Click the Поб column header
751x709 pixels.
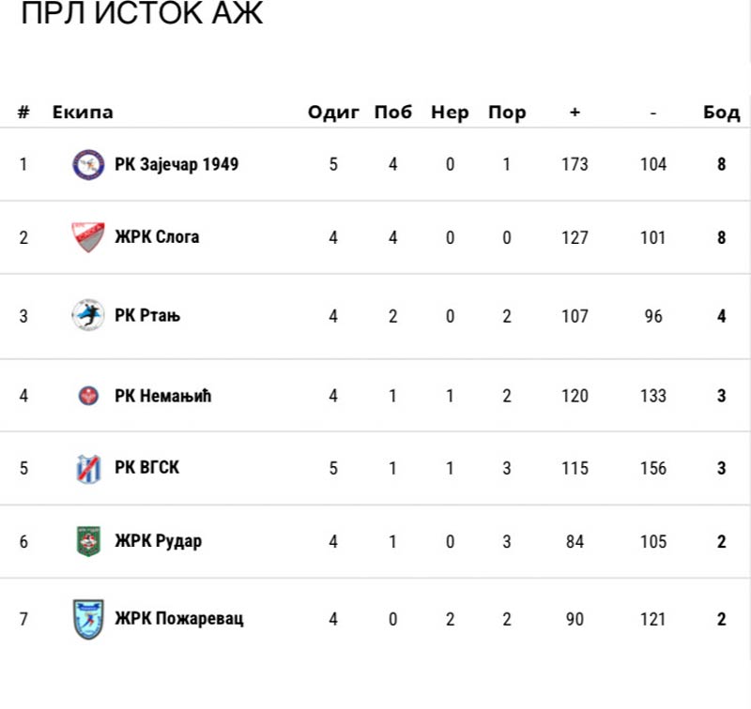point(392,113)
